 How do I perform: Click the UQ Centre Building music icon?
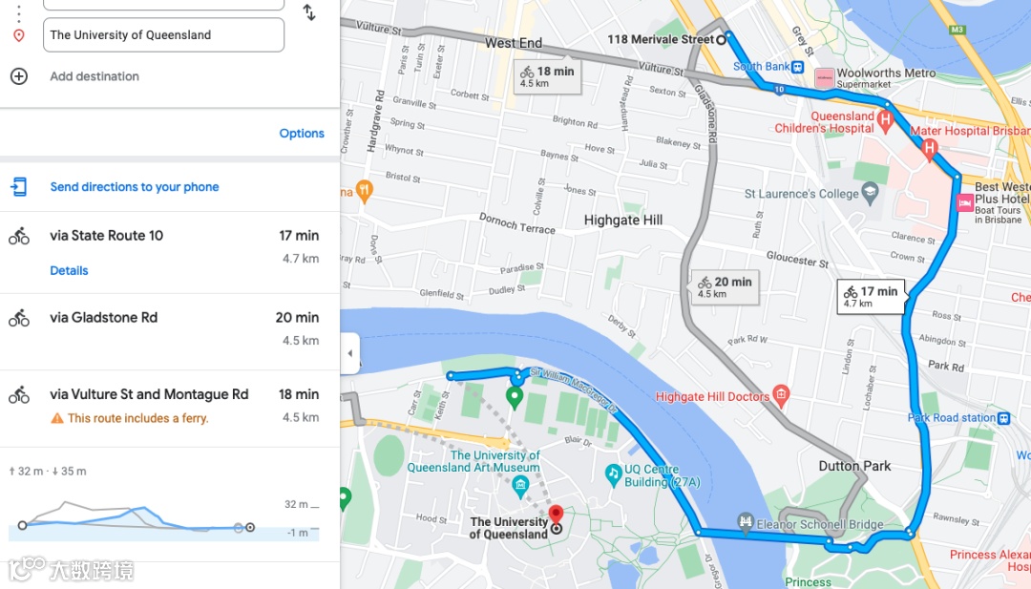[613, 473]
